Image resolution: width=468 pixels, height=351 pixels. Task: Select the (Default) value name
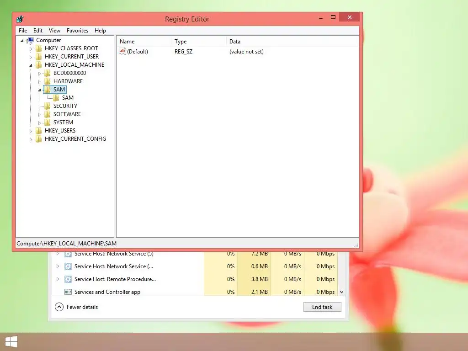pos(138,51)
